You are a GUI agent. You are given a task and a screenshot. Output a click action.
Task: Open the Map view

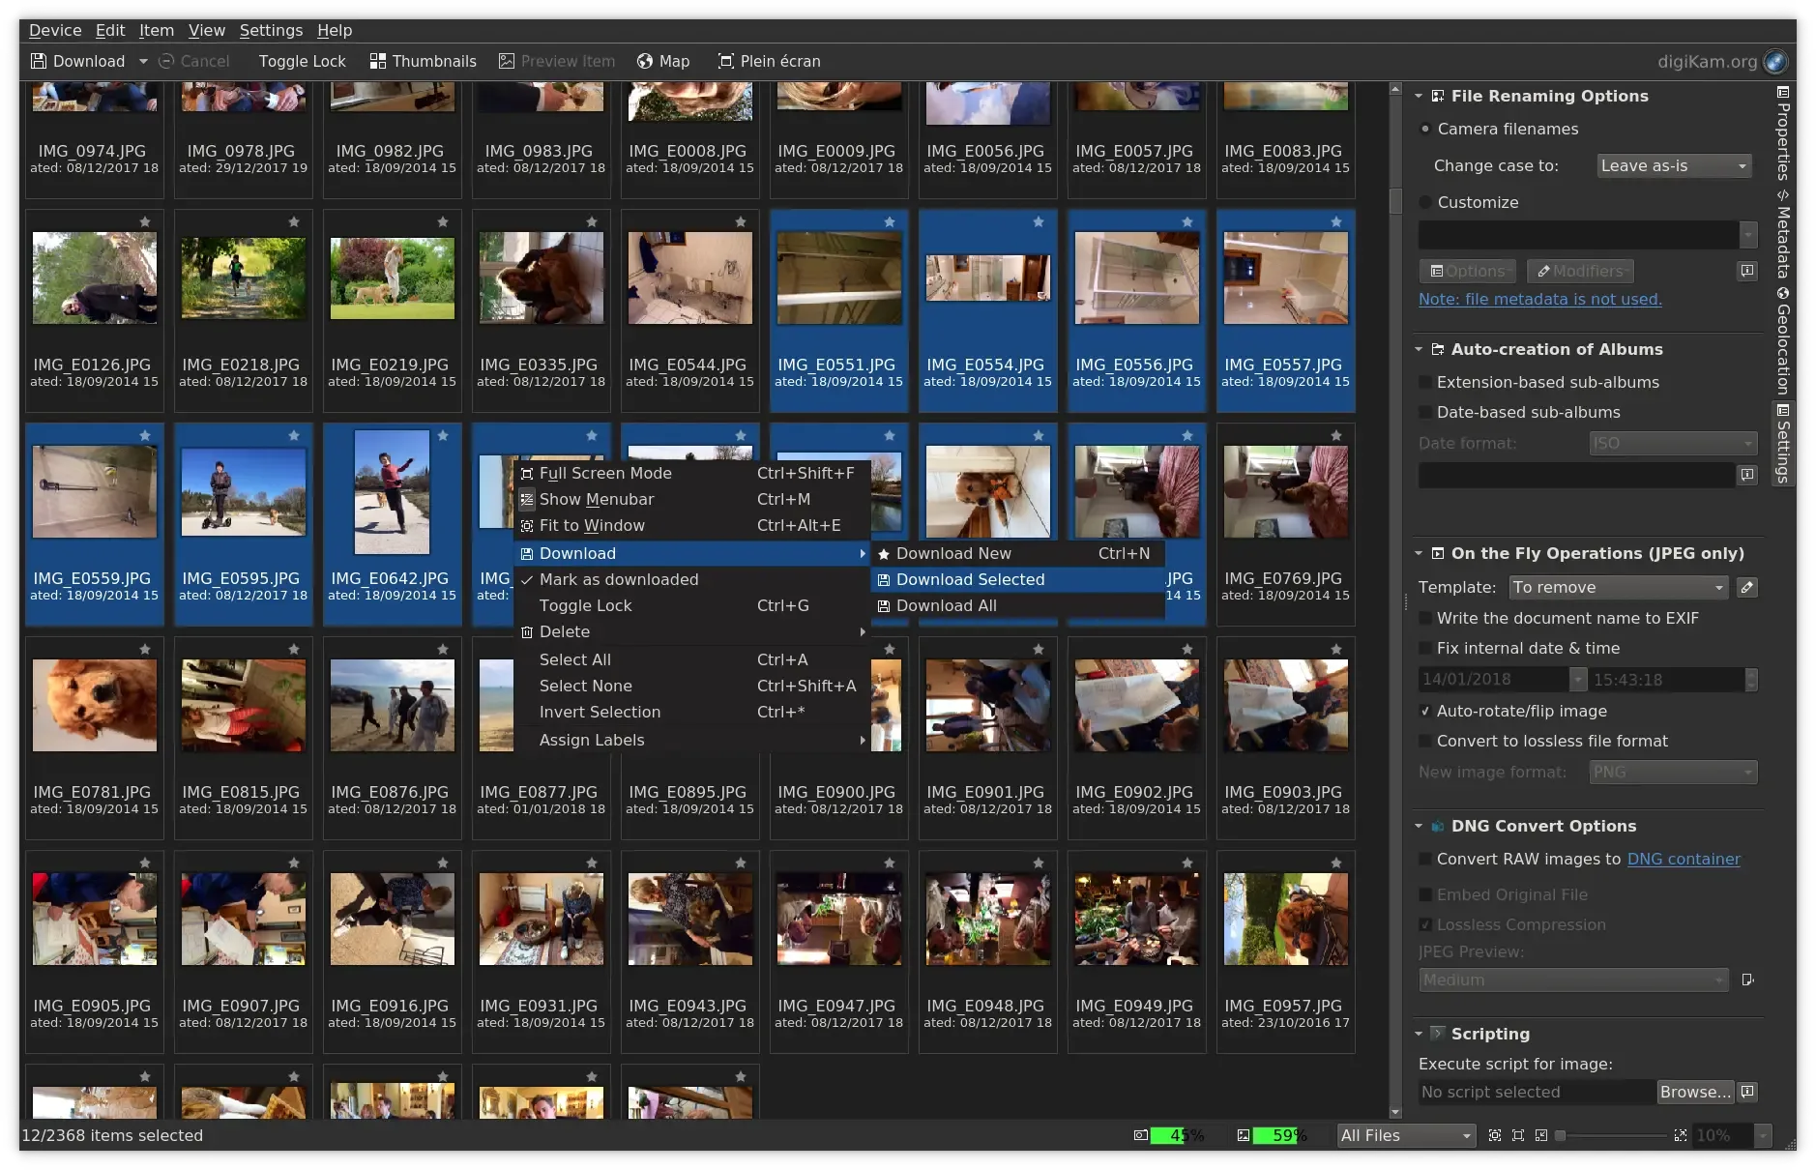663,61
